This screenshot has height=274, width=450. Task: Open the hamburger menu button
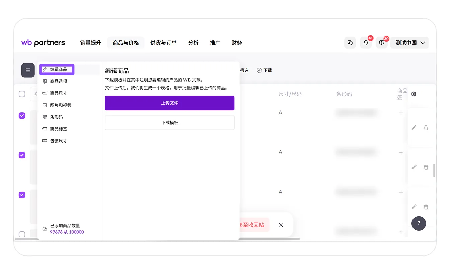coord(28,70)
